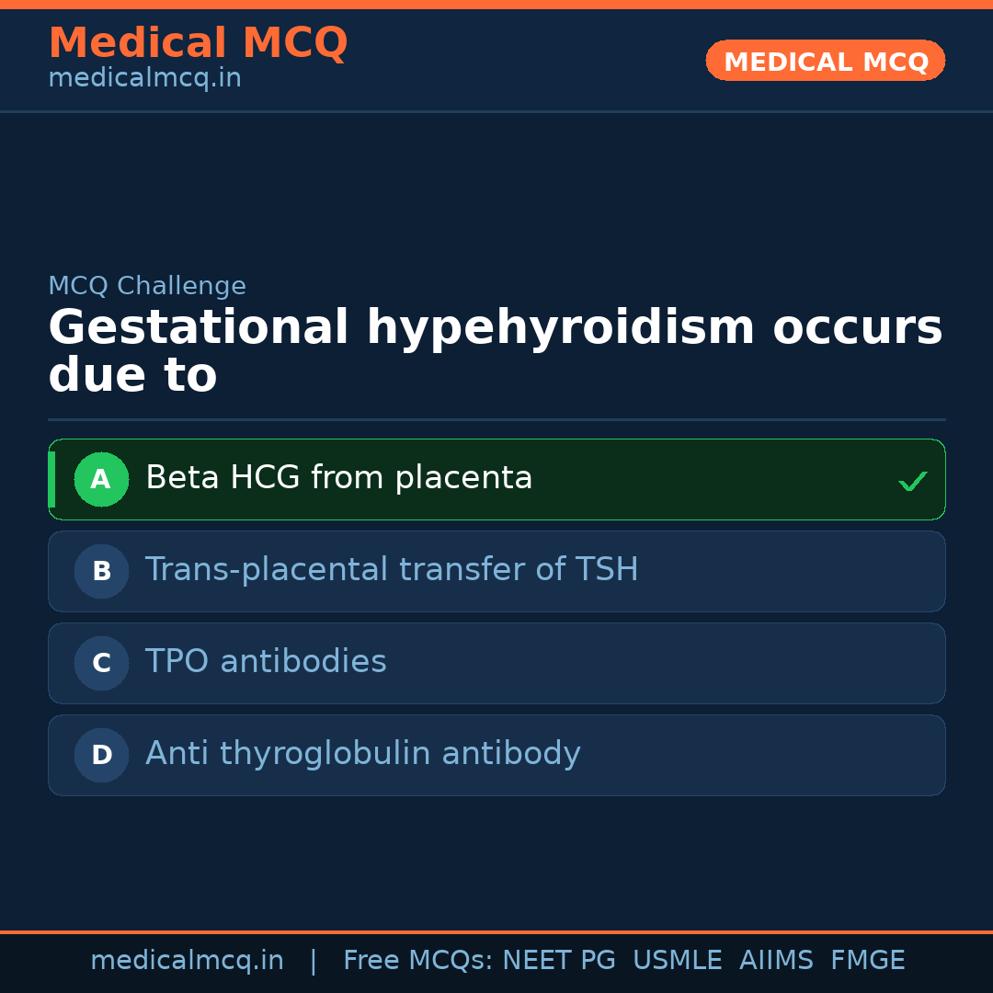This screenshot has width=993, height=993.
Task: Click USMLE in the footer
Action: (x=677, y=961)
